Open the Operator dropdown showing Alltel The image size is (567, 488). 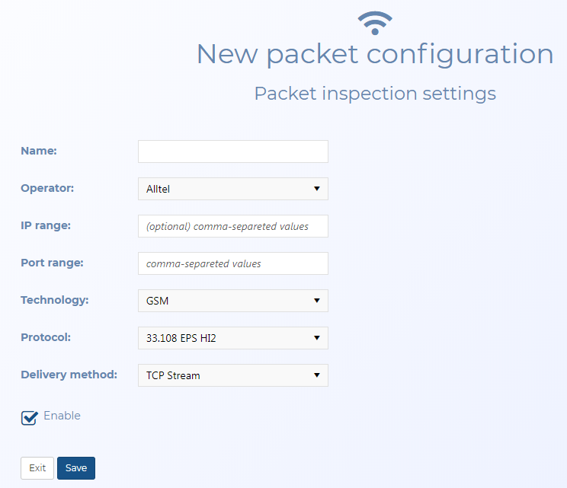(x=232, y=189)
